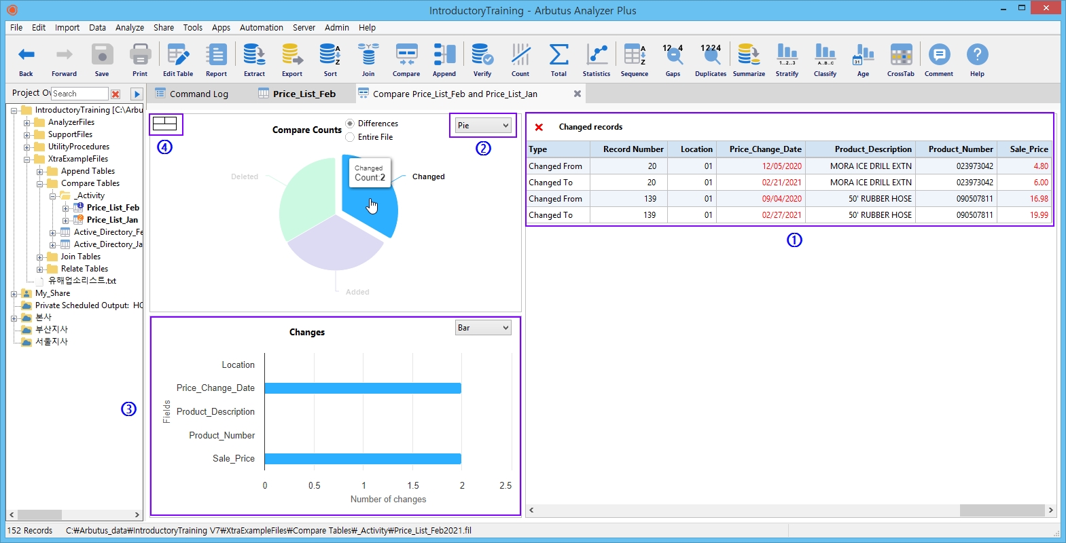
Task: Expand the My_Share node
Action: tap(14, 294)
